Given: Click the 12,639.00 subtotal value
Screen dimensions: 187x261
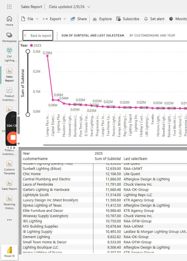Looking at the screenshot, I should pos(113,169).
